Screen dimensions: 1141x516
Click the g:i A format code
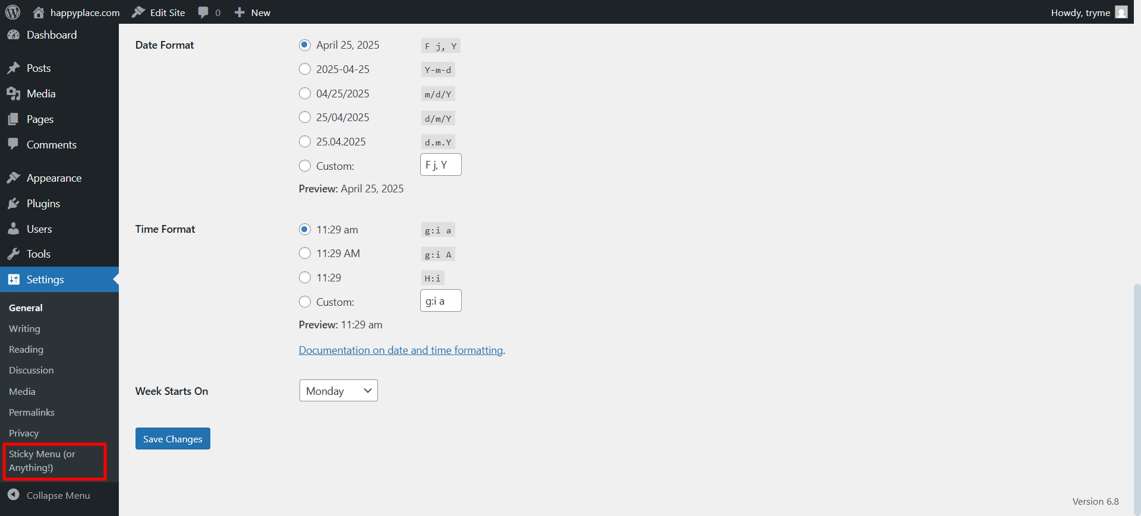[438, 254]
